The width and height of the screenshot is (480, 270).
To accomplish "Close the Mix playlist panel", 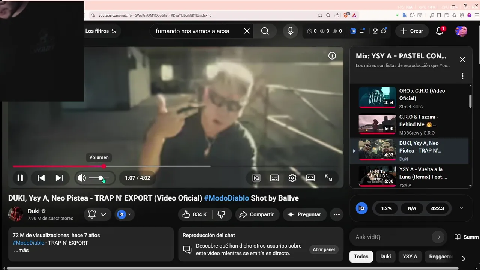I will 462,60.
